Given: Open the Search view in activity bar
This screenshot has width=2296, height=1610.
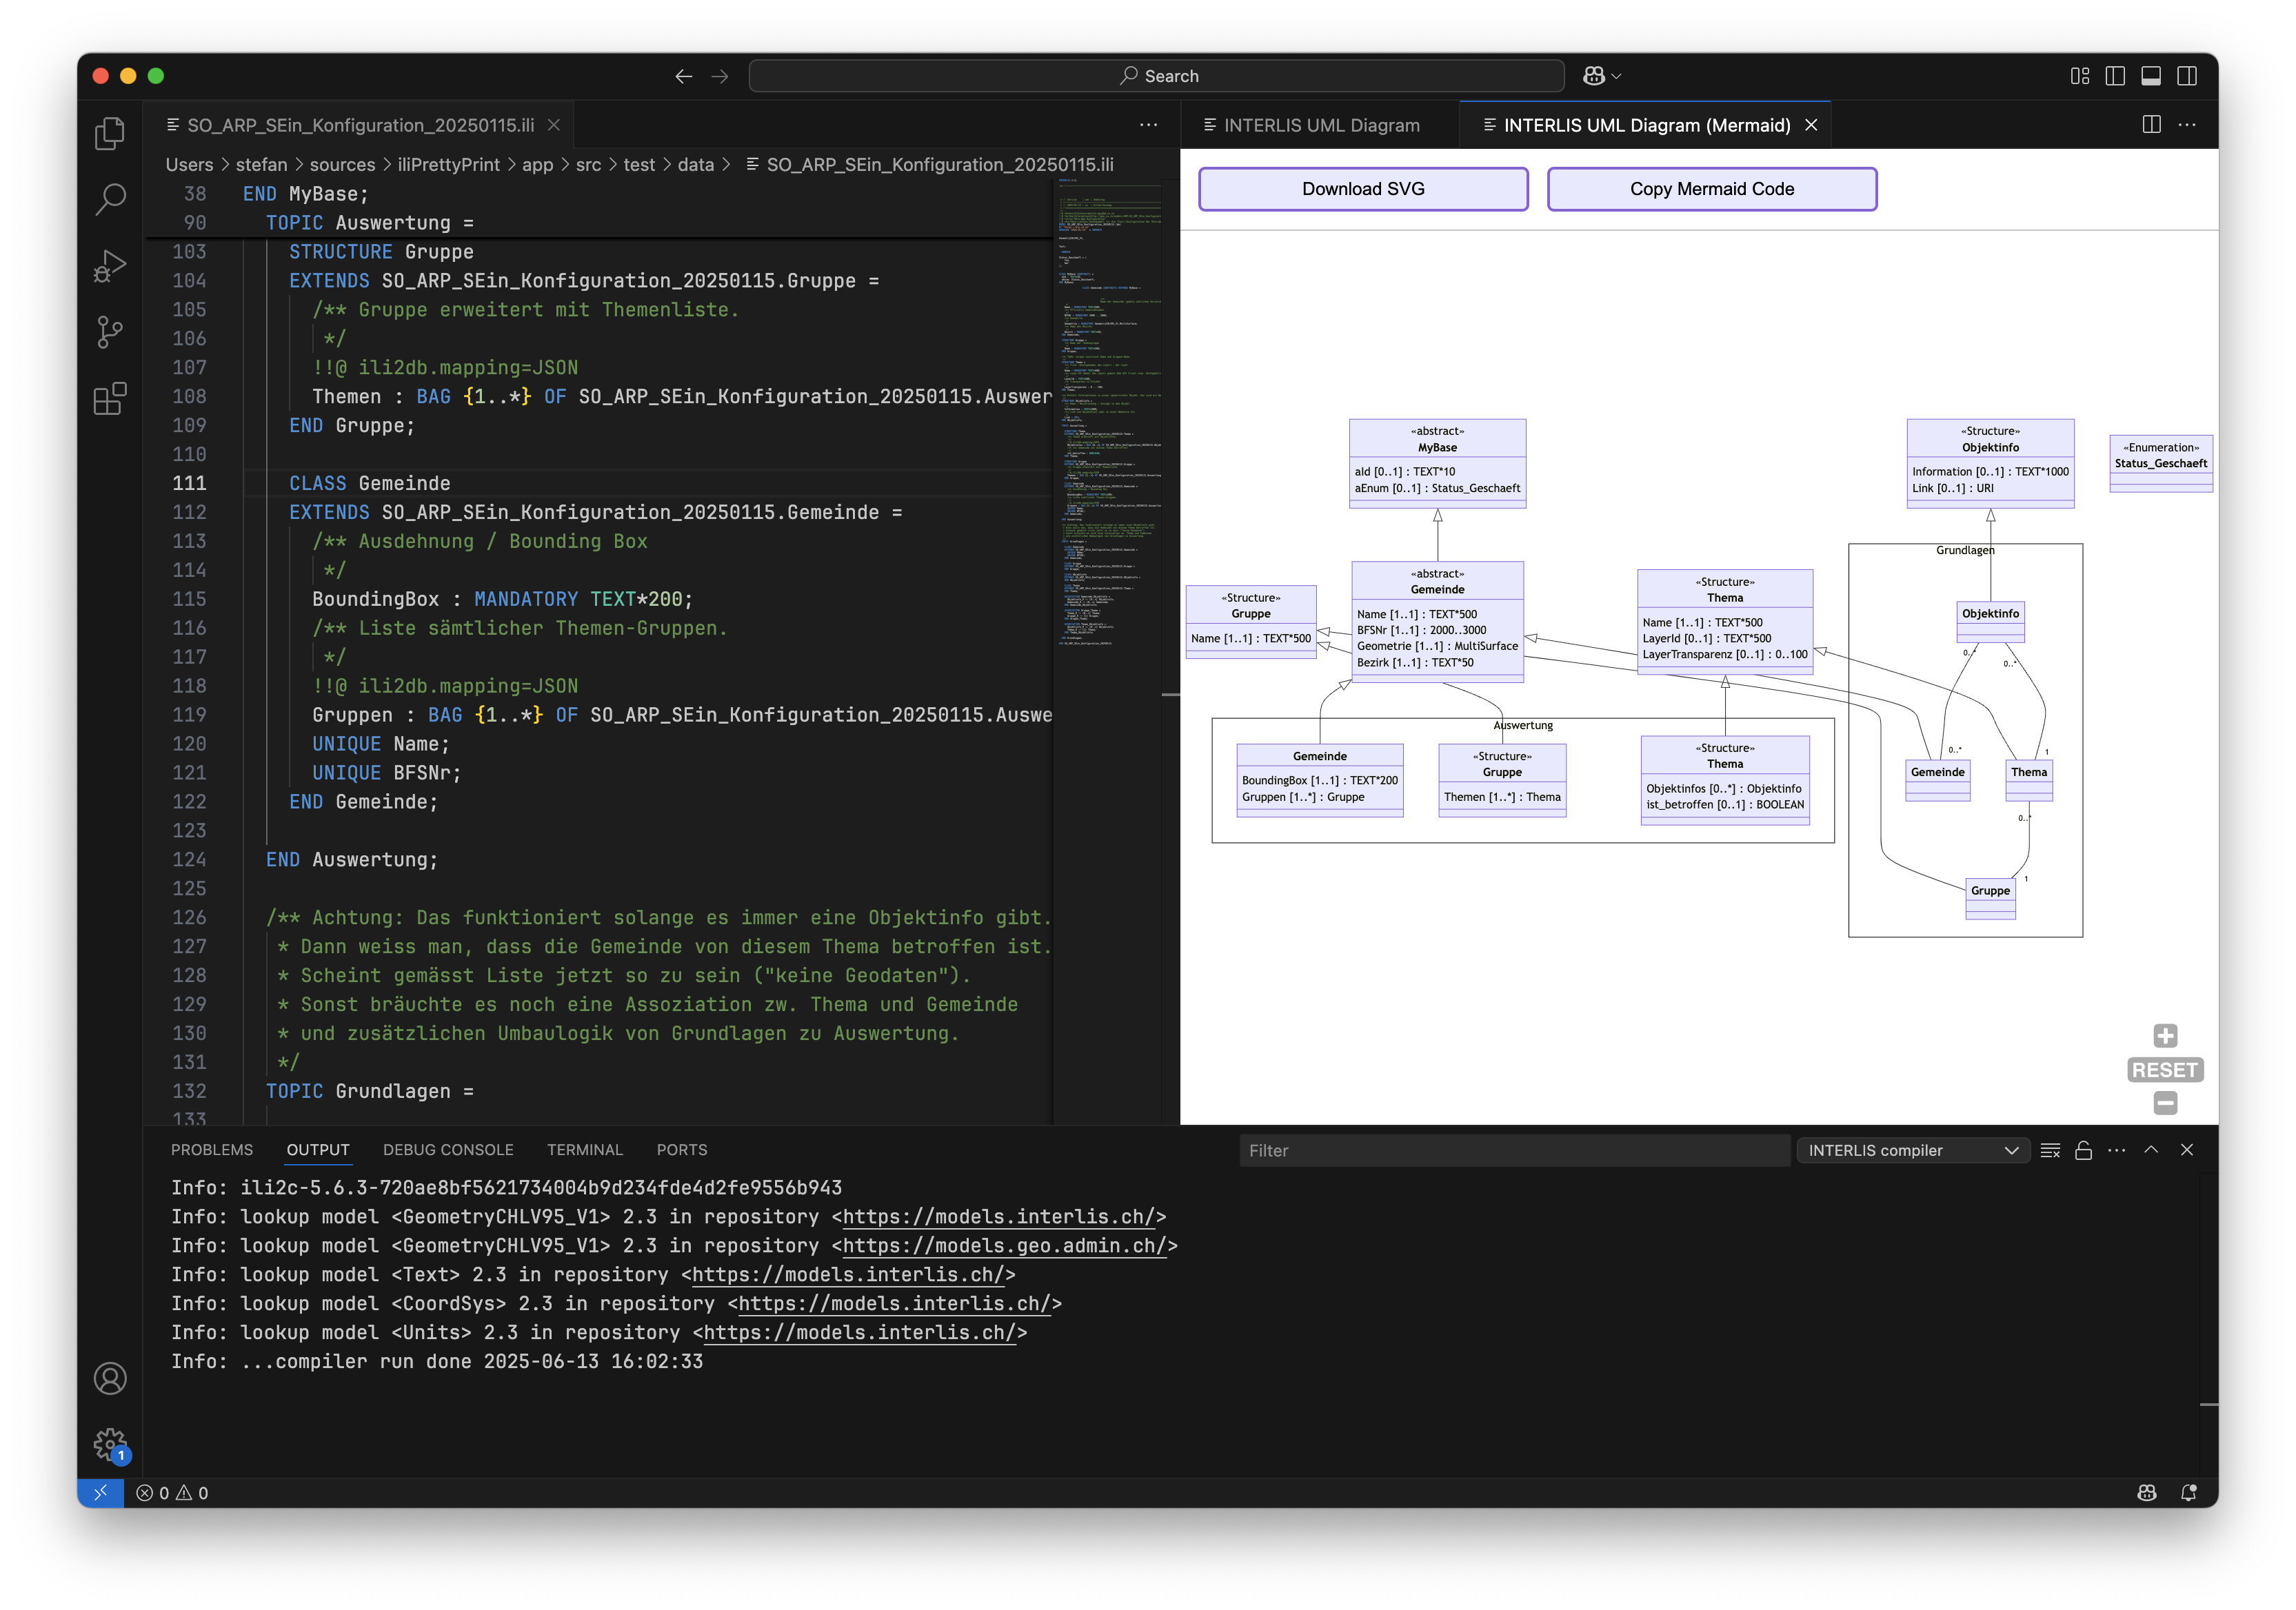Looking at the screenshot, I should pos(110,199).
